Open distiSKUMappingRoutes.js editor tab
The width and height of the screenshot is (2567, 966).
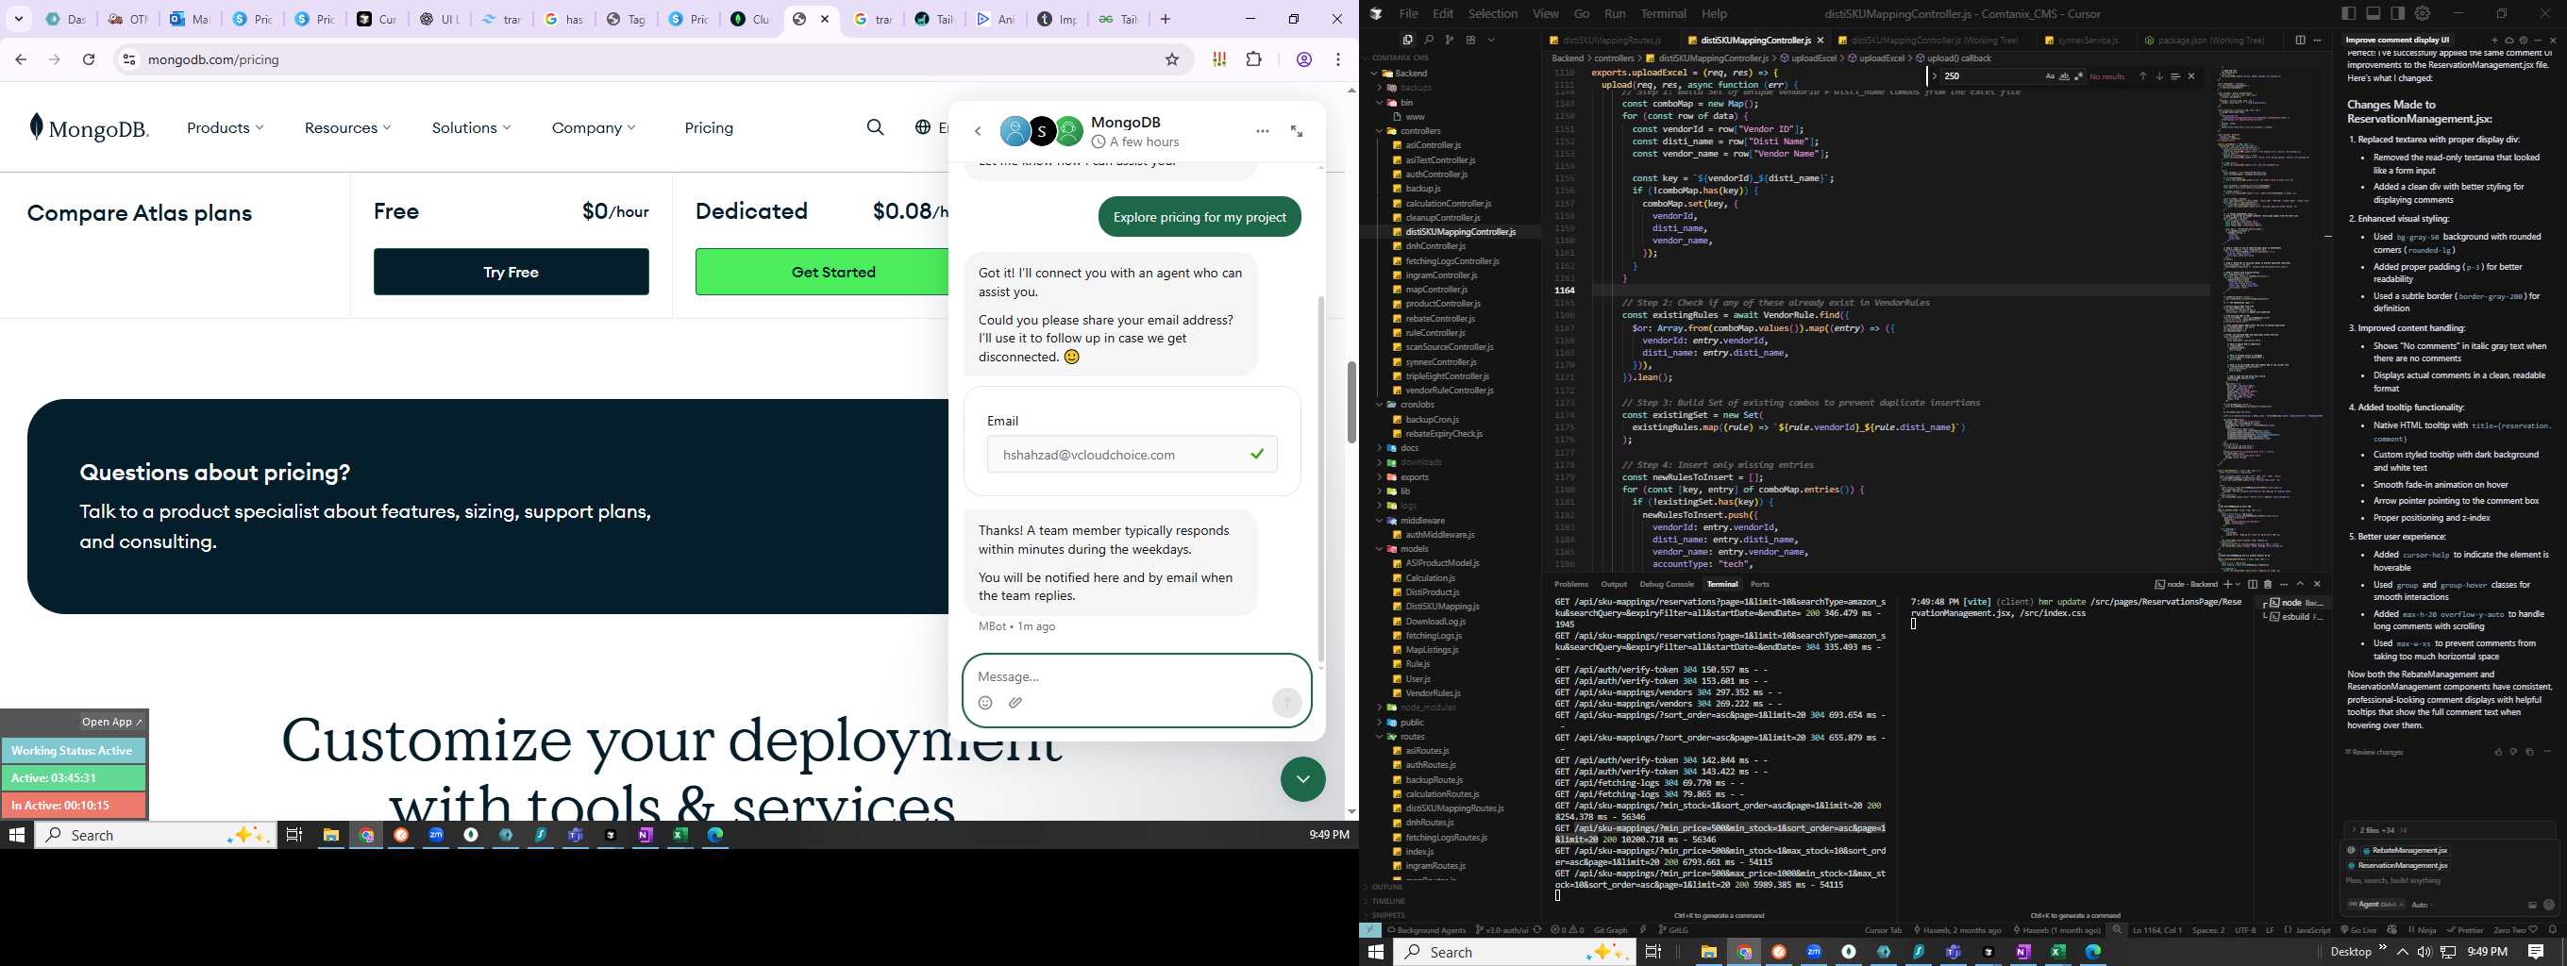[1611, 40]
